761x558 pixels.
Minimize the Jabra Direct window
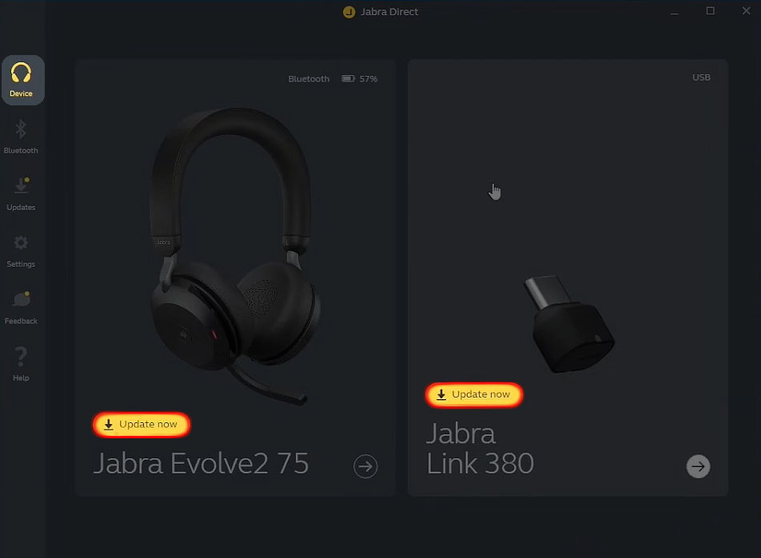(x=674, y=11)
